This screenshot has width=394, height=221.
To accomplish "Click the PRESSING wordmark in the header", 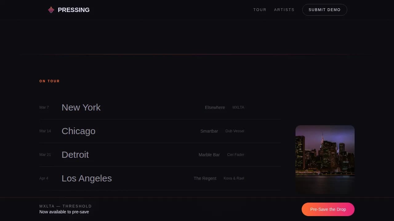I will pyautogui.click(x=74, y=10).
